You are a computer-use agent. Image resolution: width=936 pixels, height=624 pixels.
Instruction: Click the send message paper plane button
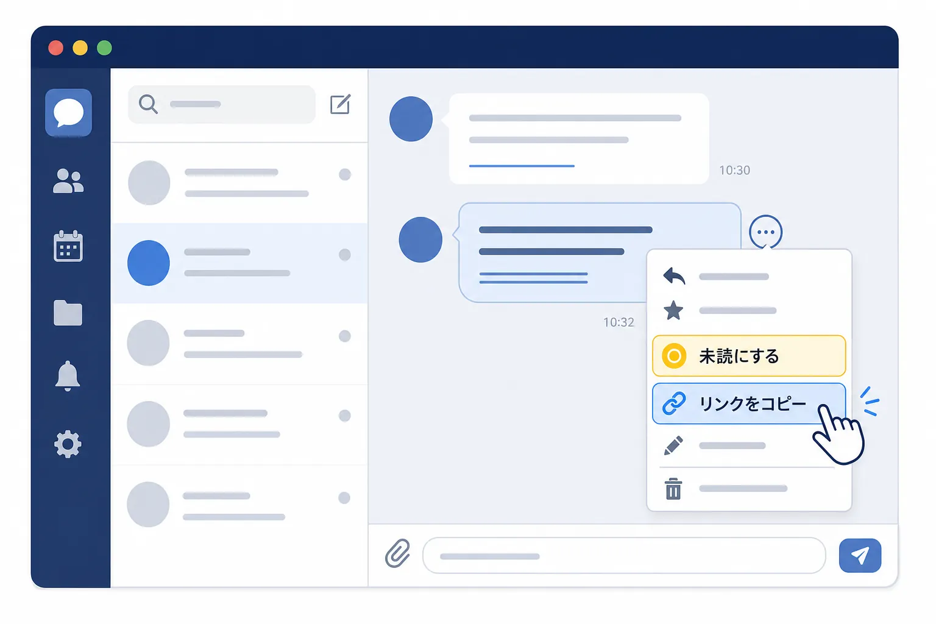pyautogui.click(x=860, y=555)
